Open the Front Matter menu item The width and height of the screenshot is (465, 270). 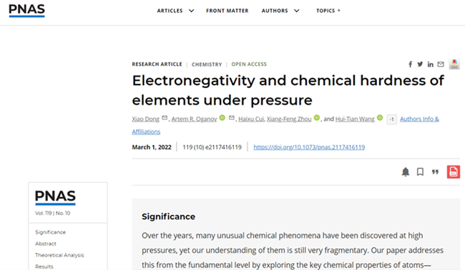coord(227,11)
